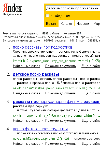
Task: Switch to the 'Каталог' tab
Action: tap(66, 24)
